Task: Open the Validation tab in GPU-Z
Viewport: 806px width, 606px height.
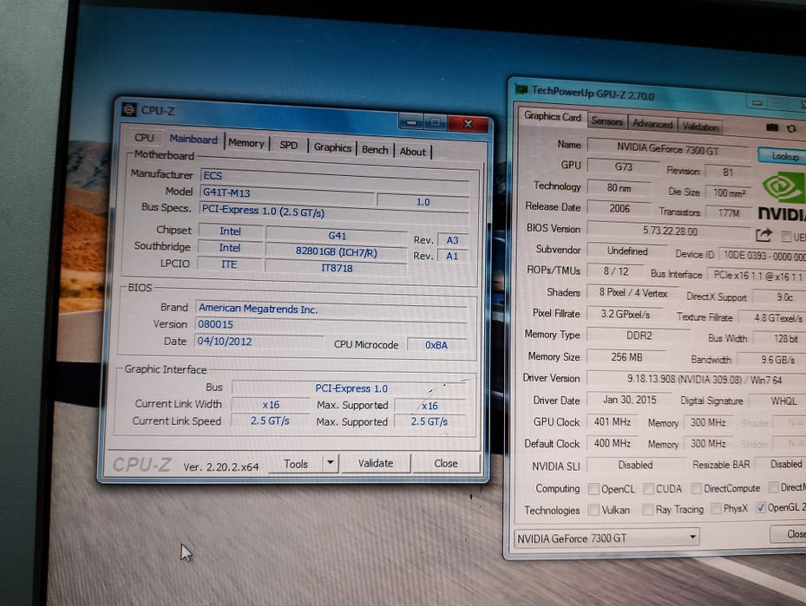Action: click(x=700, y=127)
